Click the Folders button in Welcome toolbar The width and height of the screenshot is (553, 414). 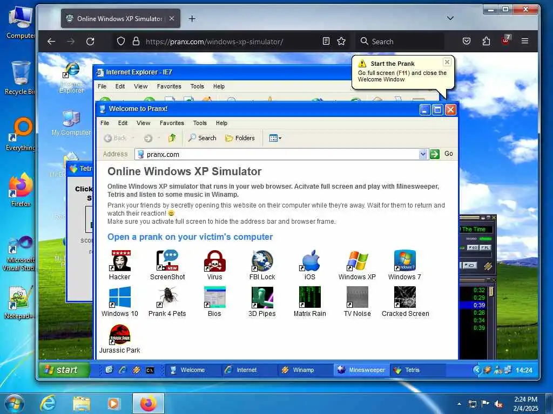(240, 138)
